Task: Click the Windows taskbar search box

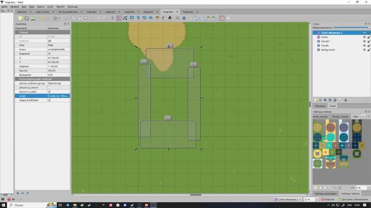Action: (32, 205)
